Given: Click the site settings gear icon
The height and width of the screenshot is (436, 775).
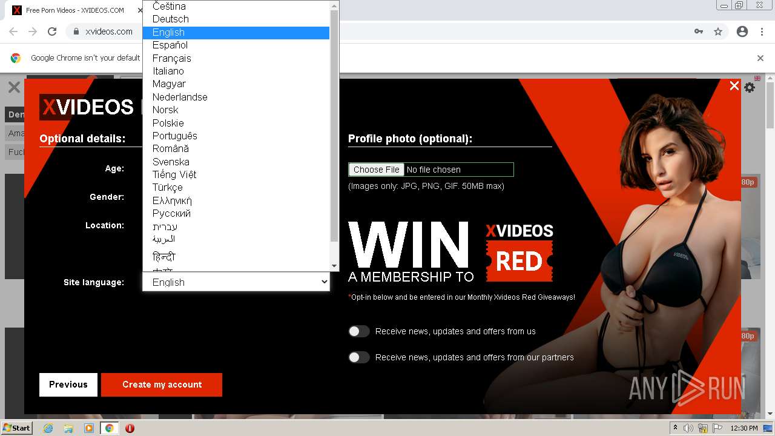Looking at the screenshot, I should (750, 87).
